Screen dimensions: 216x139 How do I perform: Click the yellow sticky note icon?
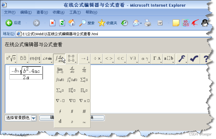[x=176, y=23]
